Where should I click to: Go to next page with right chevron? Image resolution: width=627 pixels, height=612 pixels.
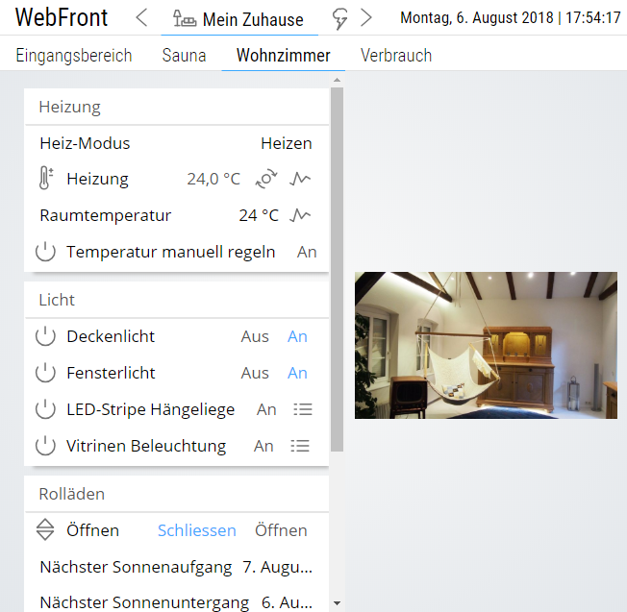[x=366, y=18]
